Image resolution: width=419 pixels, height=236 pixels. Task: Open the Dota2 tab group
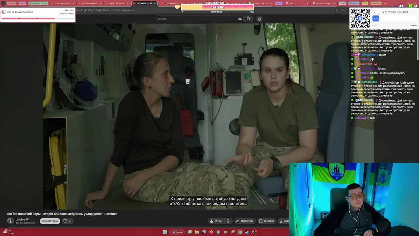click(342, 3)
